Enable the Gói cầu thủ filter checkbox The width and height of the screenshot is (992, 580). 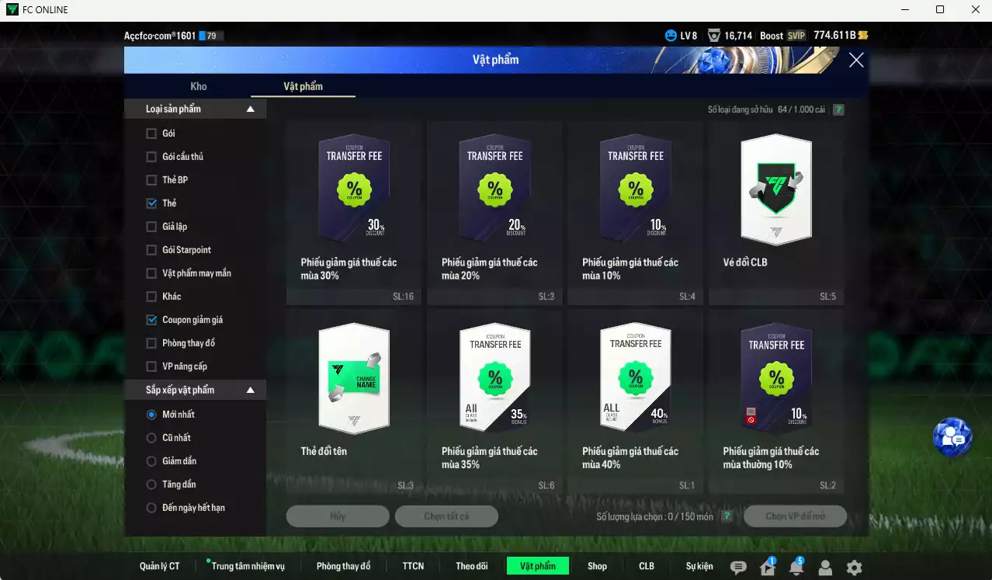[x=151, y=157]
